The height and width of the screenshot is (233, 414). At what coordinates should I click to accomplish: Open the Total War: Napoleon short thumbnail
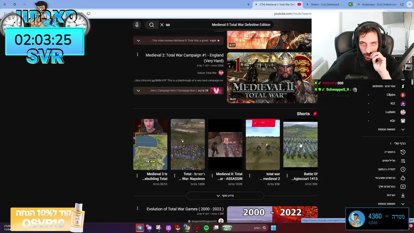click(x=188, y=144)
